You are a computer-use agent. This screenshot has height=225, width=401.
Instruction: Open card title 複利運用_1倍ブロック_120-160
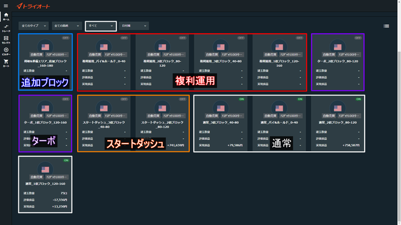point(279,64)
